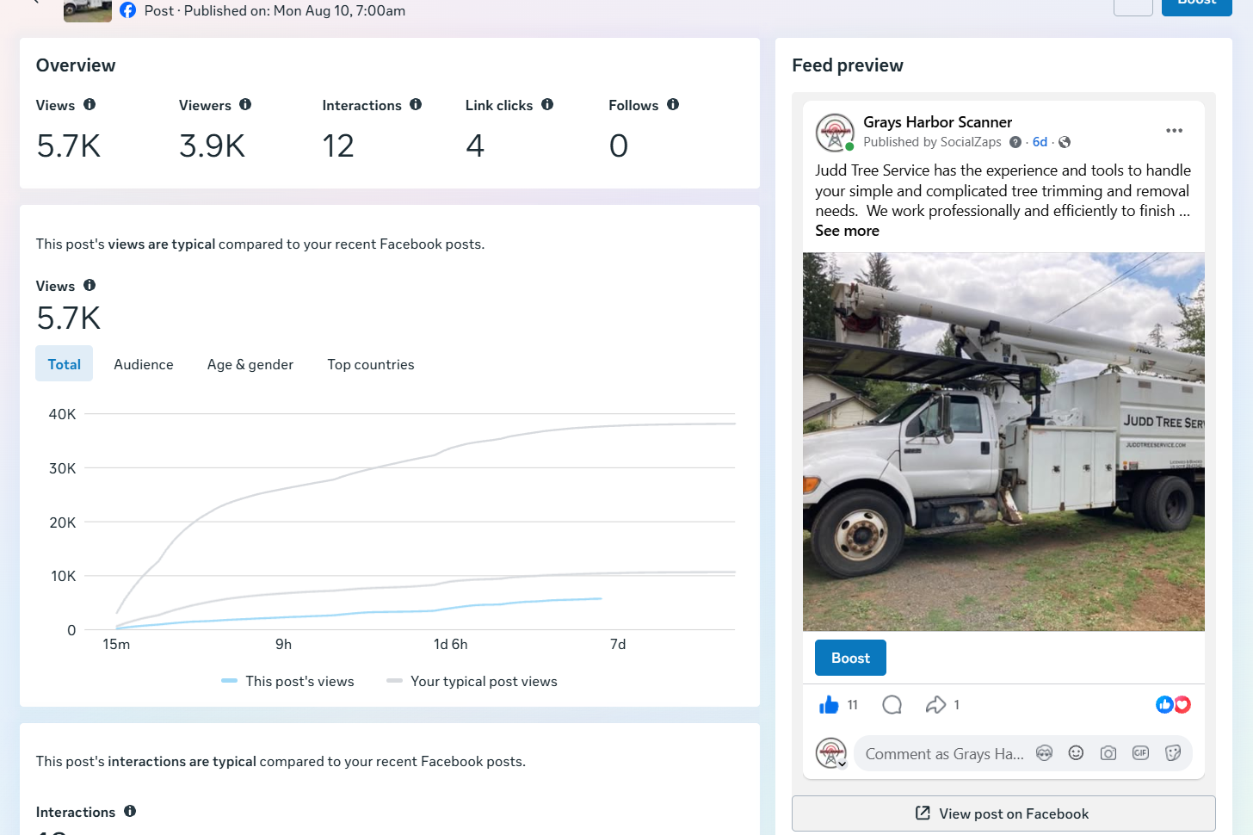Click the Interactions count 12 in Overview

pyautogui.click(x=338, y=146)
